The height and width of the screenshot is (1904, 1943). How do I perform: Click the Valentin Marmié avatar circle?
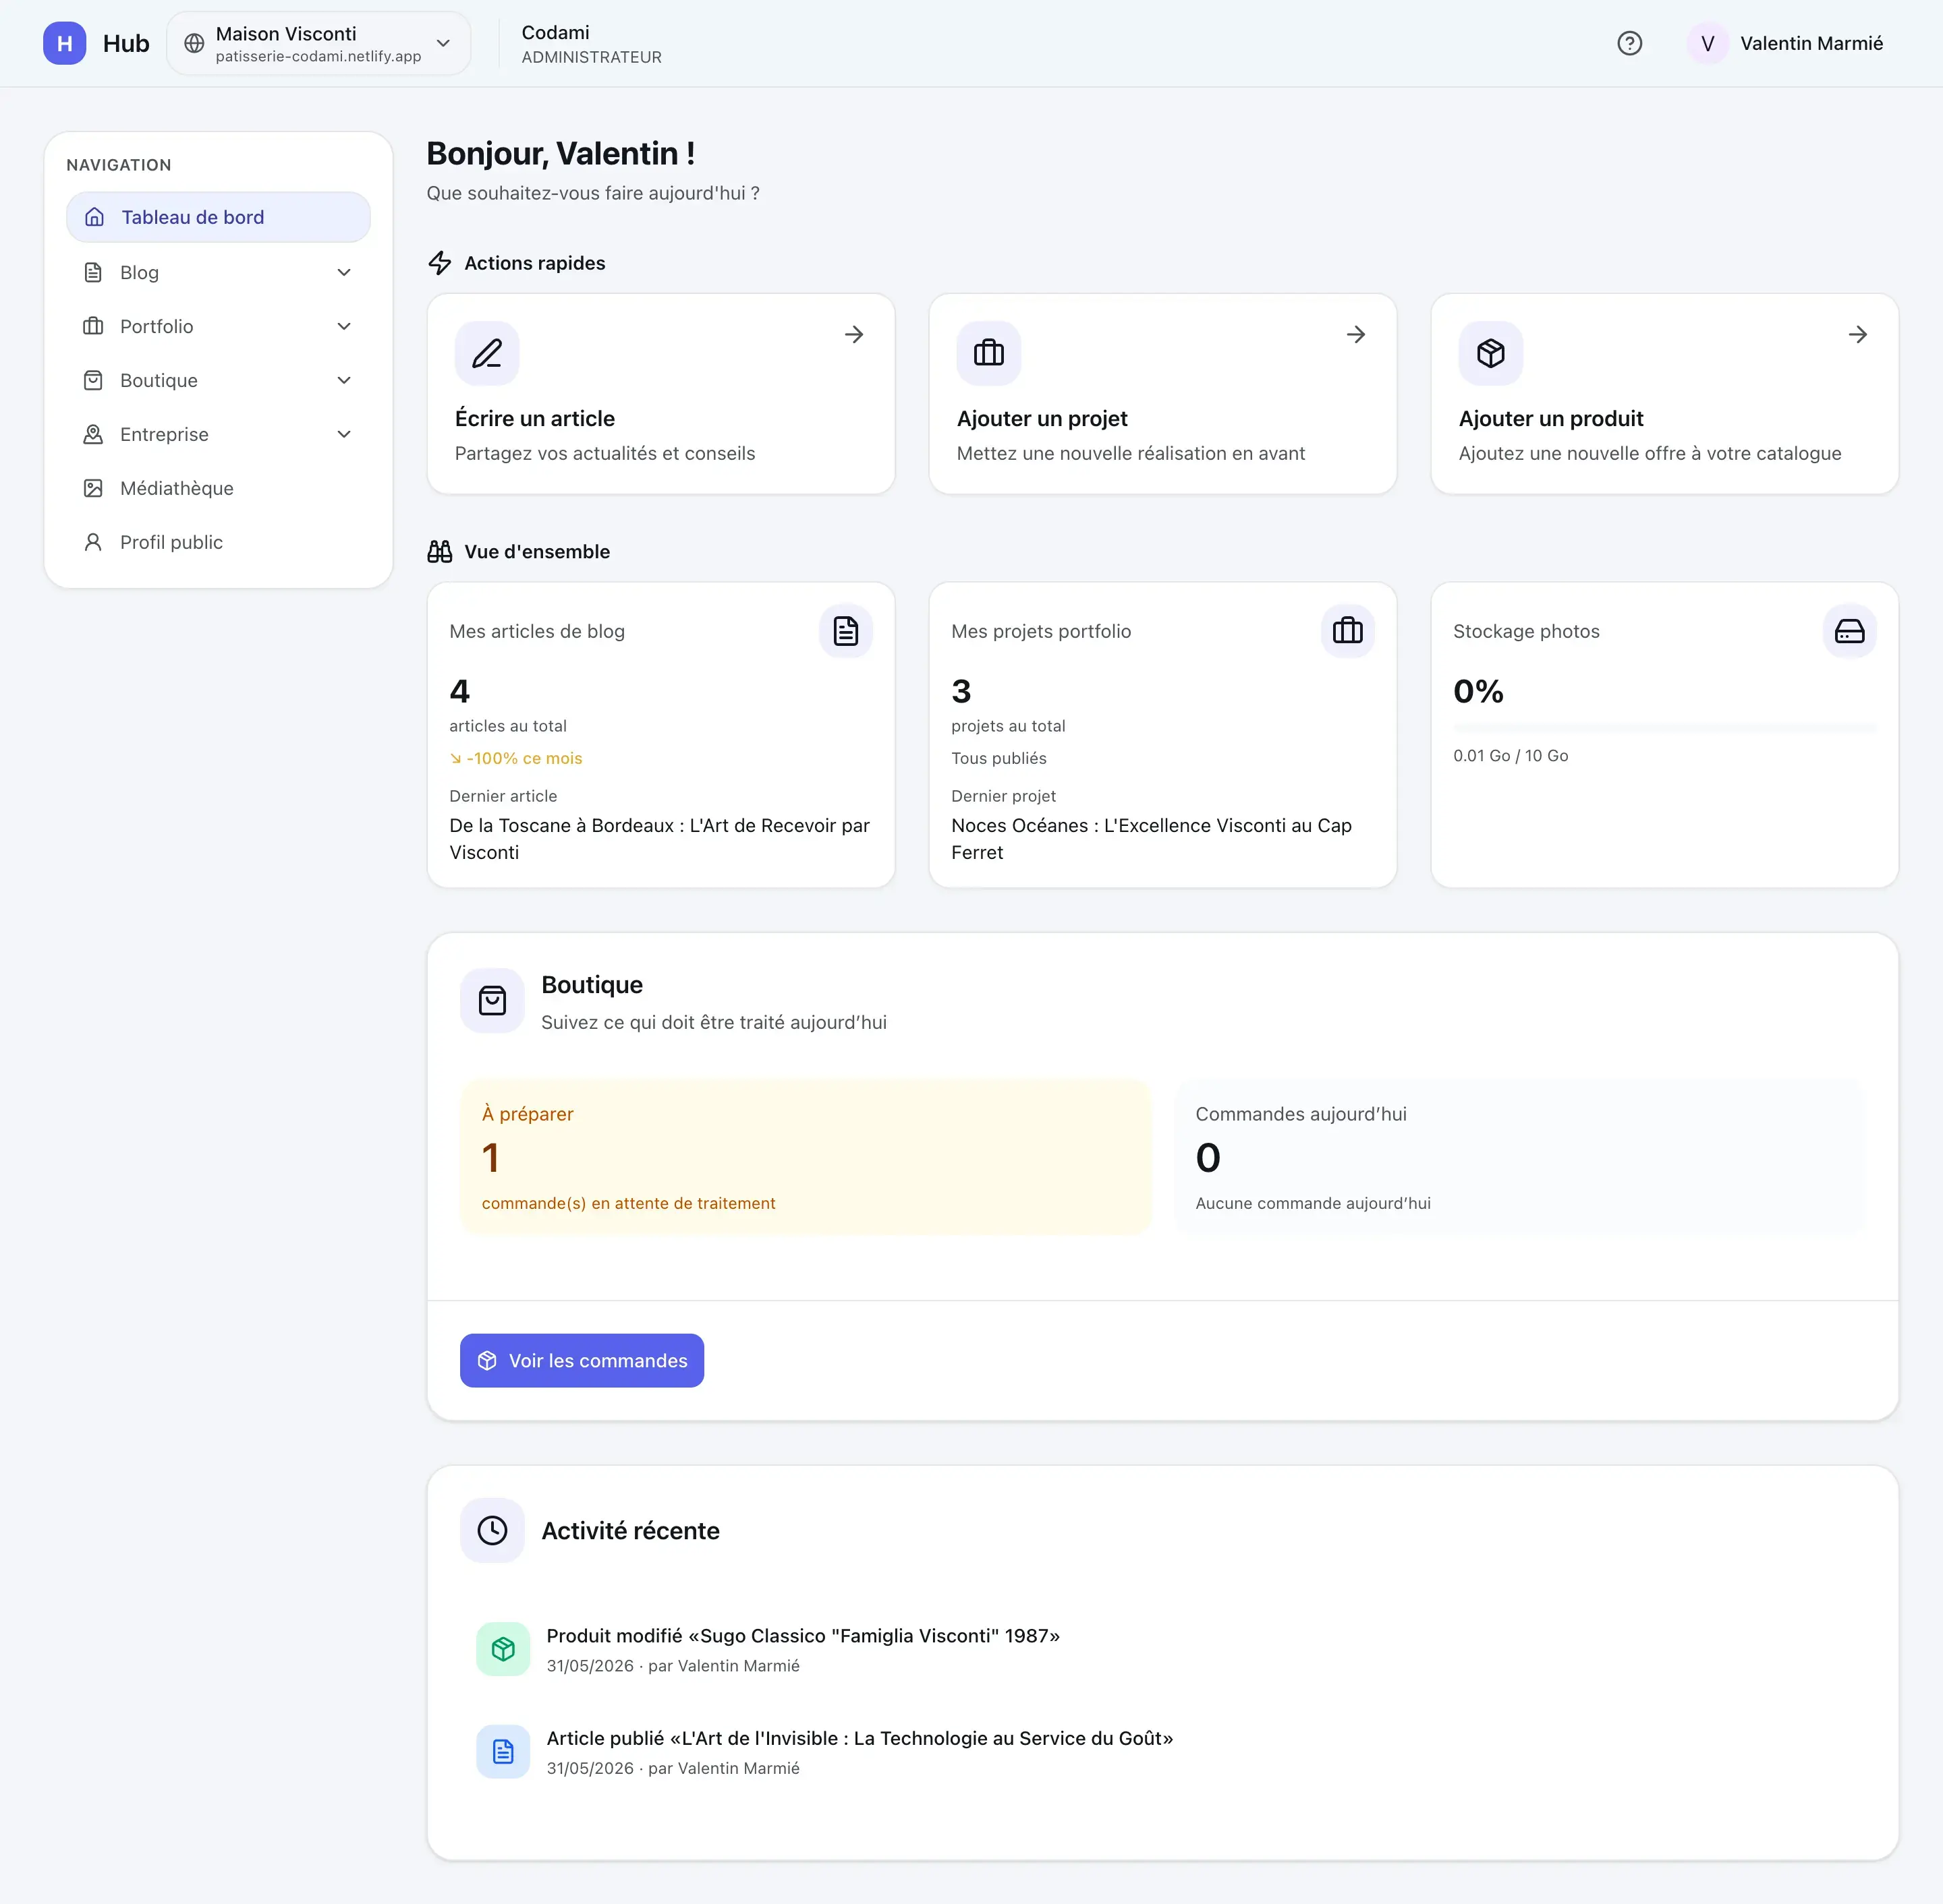click(1707, 43)
